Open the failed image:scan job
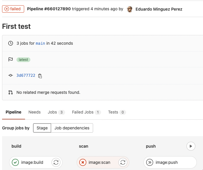 pyautogui.click(x=99, y=162)
